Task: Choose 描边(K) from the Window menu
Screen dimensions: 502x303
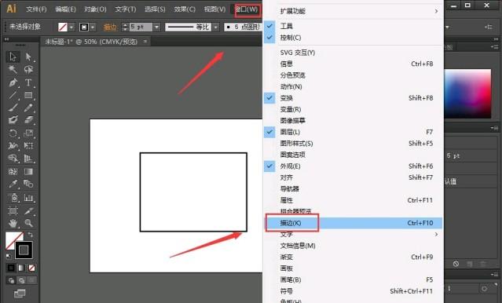Action: point(353,223)
